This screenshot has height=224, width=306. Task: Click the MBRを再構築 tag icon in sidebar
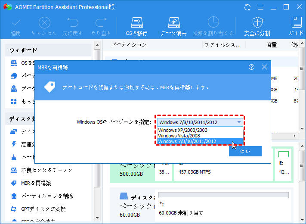click(x=14, y=183)
